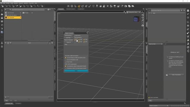Open the Select an Item dropdown

155,44
